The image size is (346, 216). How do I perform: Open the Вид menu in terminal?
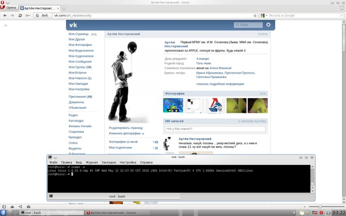[x=78, y=162]
